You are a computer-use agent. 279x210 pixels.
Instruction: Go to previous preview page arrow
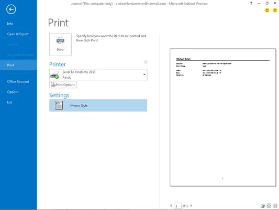pos(171,206)
